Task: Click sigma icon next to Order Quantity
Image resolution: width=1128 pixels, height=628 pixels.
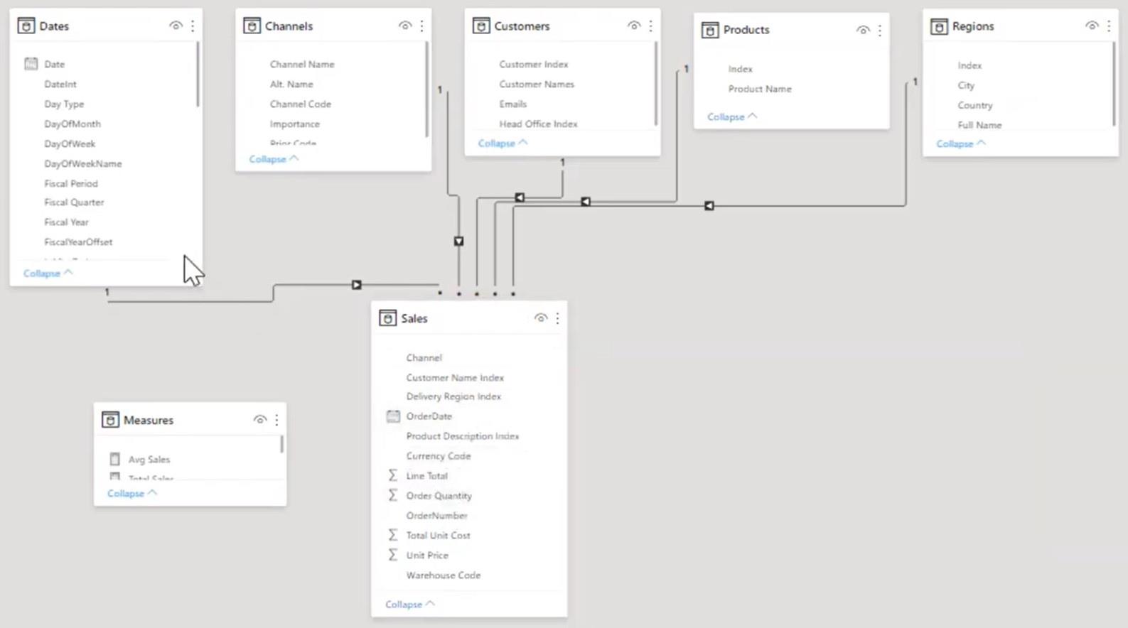Action: [x=392, y=495]
